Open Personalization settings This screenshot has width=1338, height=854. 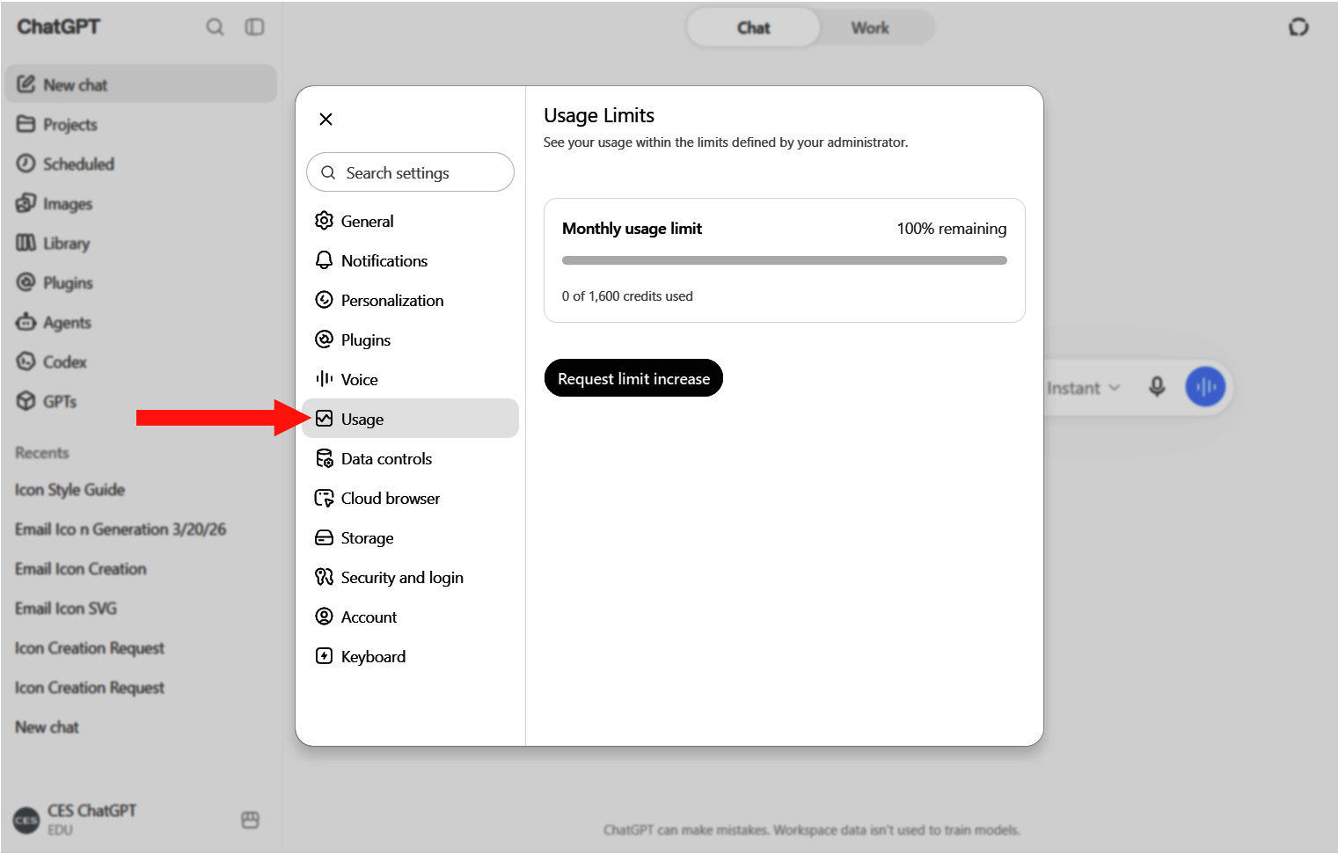(410, 300)
